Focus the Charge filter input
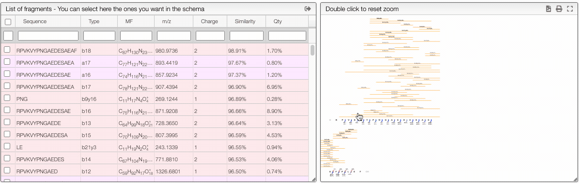 [210, 36]
